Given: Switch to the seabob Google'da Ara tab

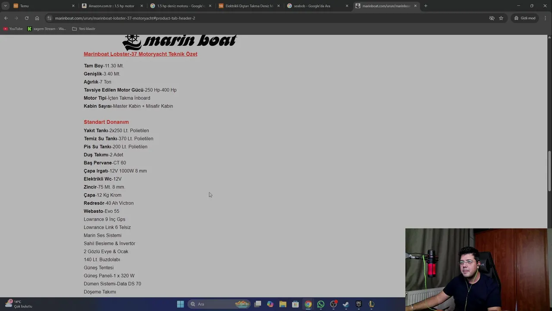Looking at the screenshot, I should (x=317, y=6).
